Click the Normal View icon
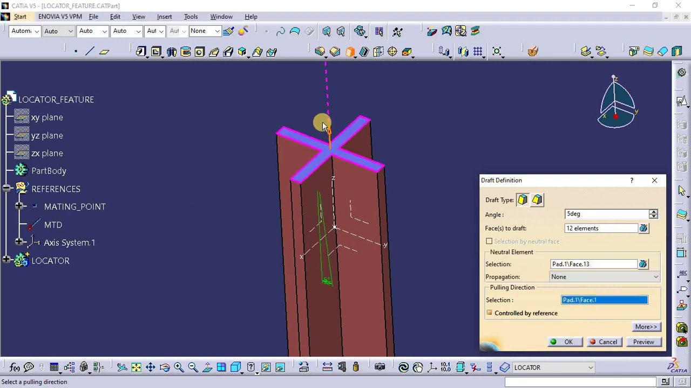This screenshot has height=388, width=691. [x=207, y=368]
